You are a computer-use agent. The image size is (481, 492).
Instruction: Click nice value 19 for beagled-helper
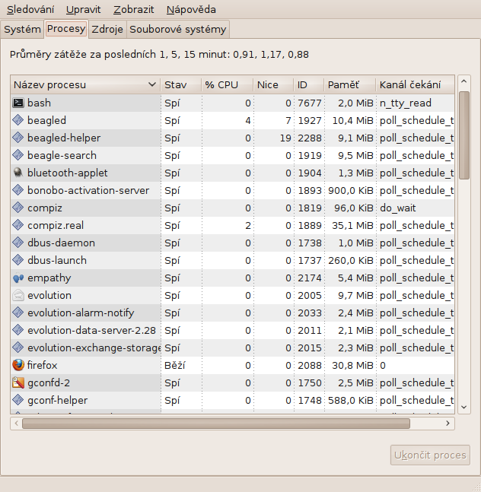285,138
